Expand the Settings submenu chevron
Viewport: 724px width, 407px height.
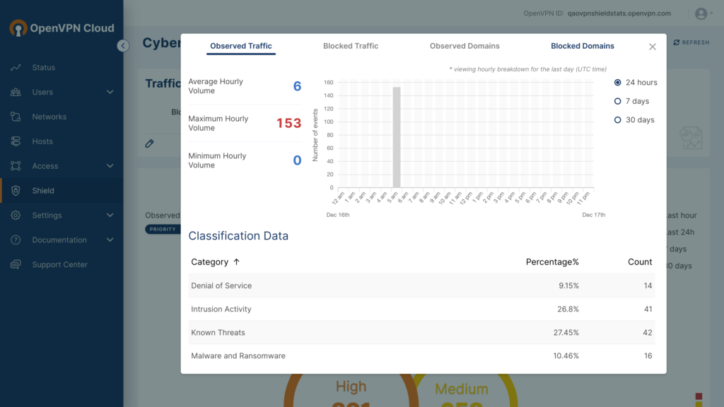(x=110, y=215)
